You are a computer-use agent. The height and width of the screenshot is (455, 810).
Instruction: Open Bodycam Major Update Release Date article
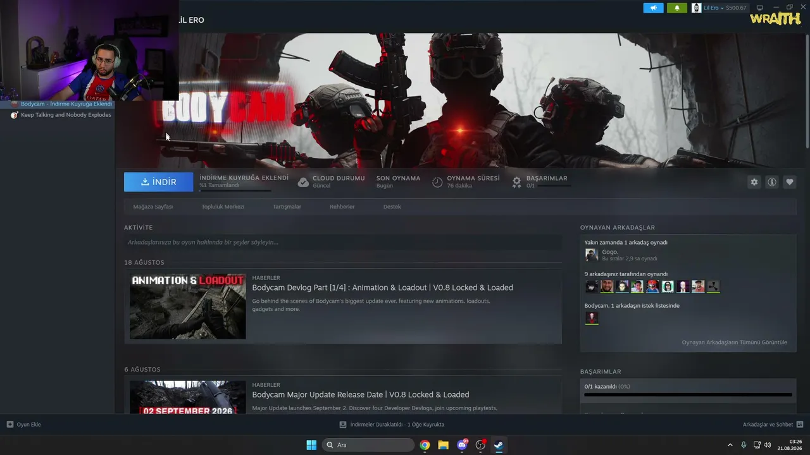click(x=361, y=394)
